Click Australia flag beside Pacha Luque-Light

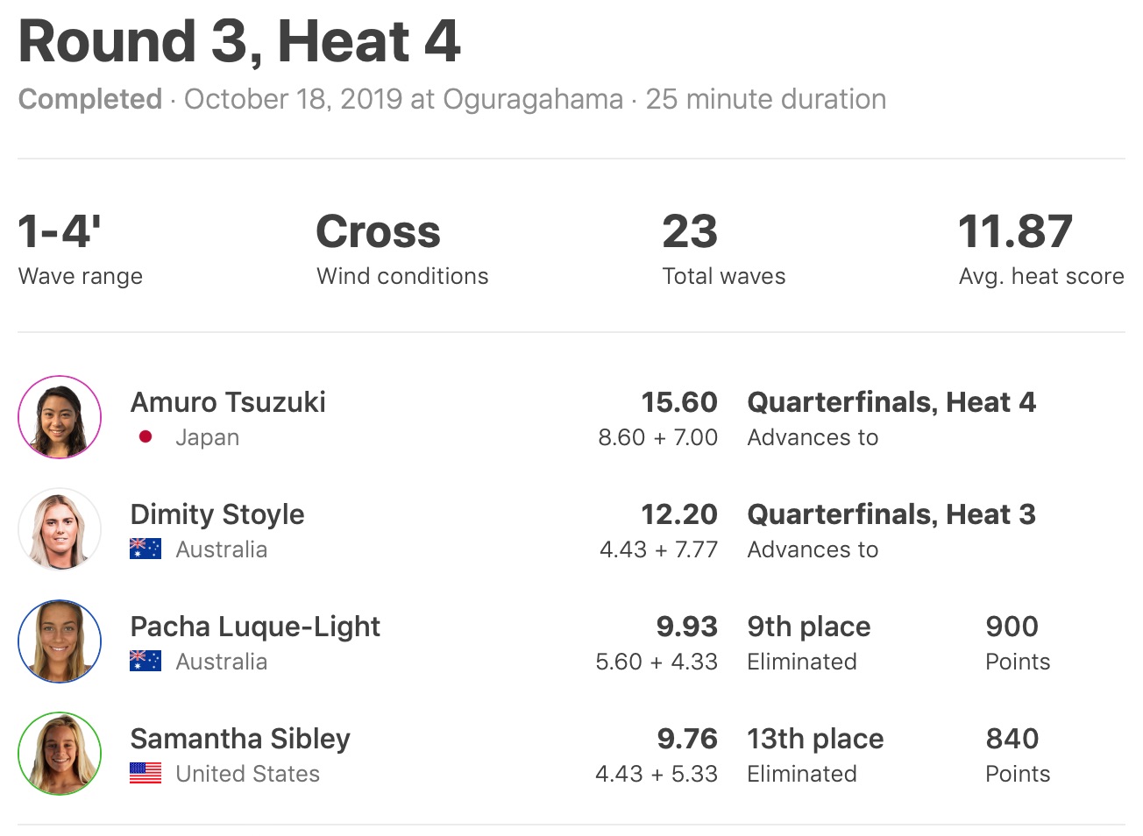pos(146,661)
